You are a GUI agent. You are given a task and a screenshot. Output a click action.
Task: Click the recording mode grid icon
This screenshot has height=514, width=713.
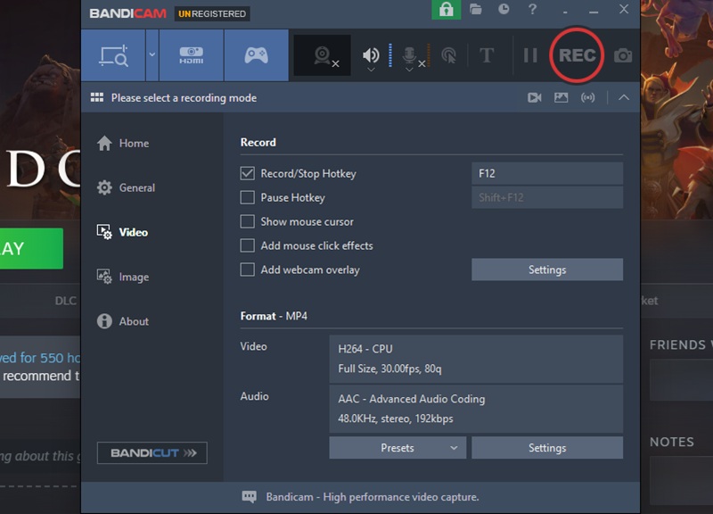[97, 97]
